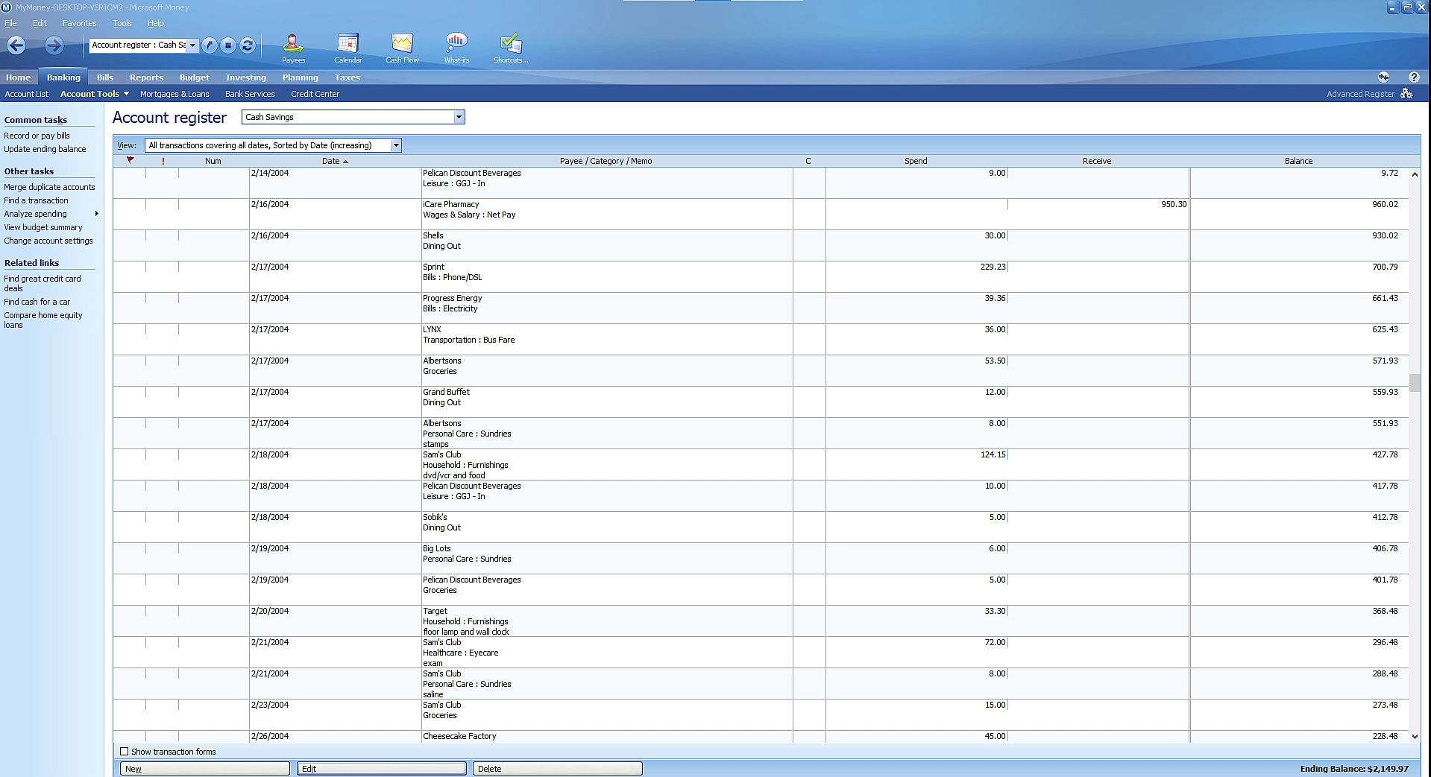Image resolution: width=1431 pixels, height=777 pixels.
Task: Switch to the Bills tab
Action: coord(105,77)
